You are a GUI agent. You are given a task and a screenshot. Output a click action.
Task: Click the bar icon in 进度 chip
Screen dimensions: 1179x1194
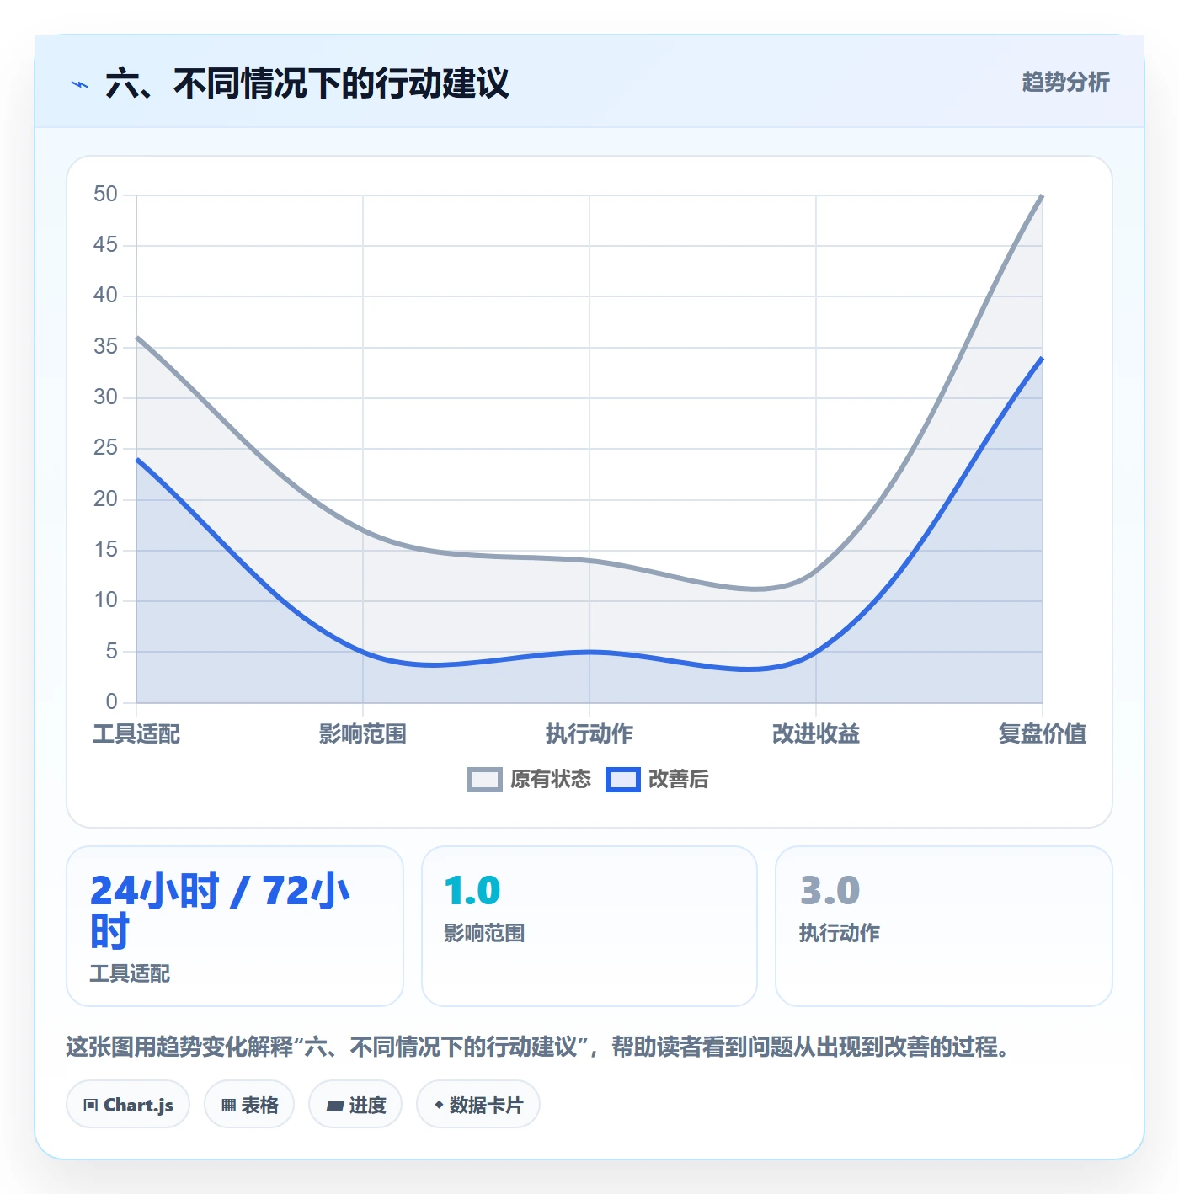pos(335,1106)
